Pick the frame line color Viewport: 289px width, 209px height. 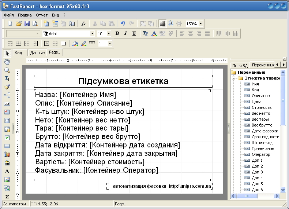(83, 43)
